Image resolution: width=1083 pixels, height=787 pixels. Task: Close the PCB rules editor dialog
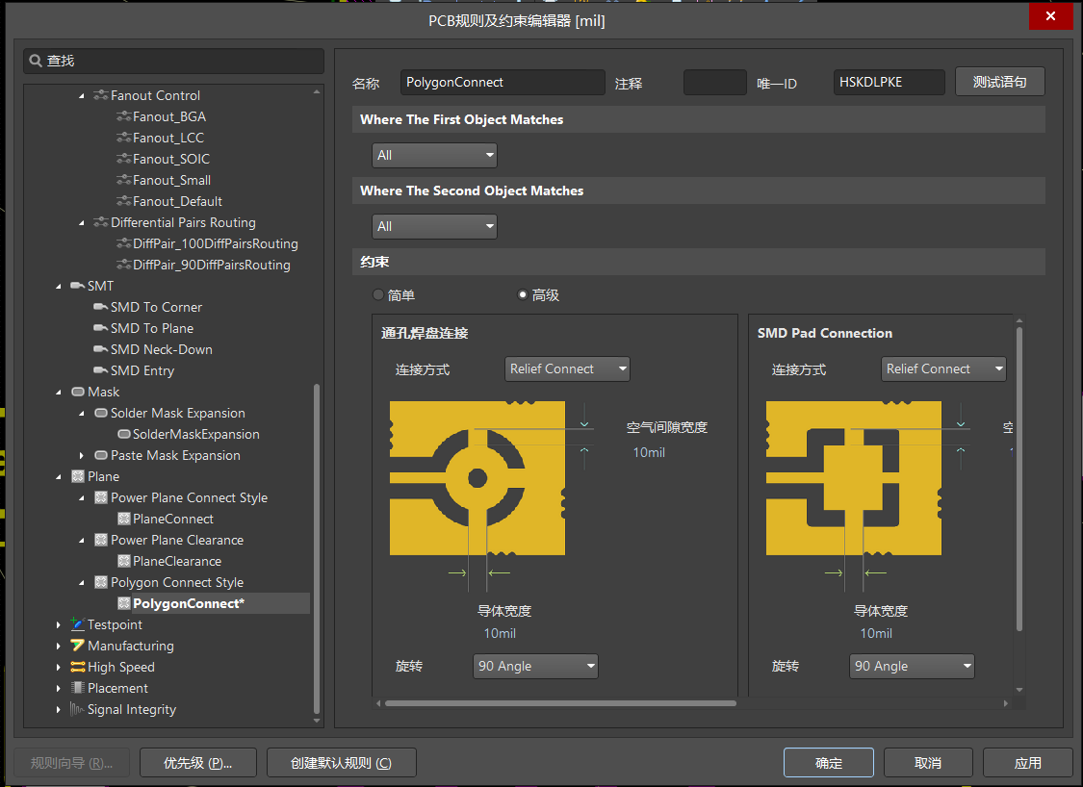[1050, 16]
